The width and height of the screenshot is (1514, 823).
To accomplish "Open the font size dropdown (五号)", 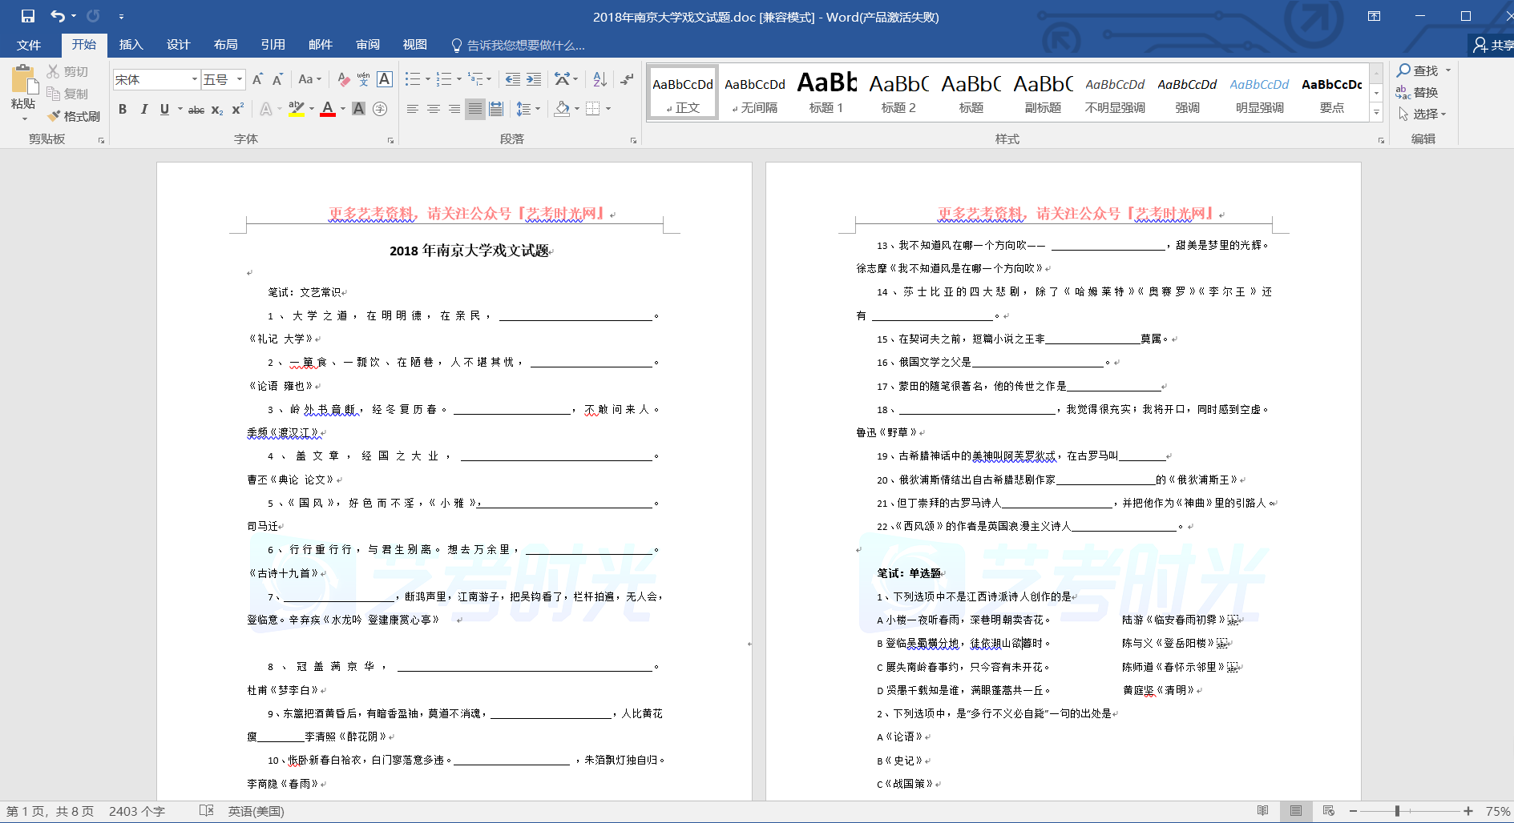I will (239, 79).
